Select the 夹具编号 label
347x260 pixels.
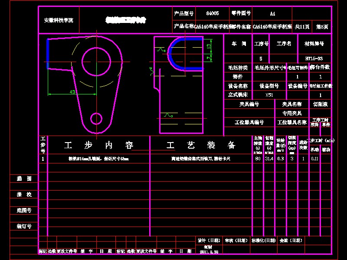coord(249,104)
